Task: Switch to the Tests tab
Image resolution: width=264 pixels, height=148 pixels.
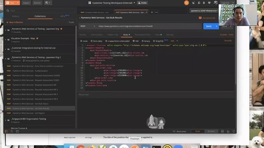Action: [158, 35]
